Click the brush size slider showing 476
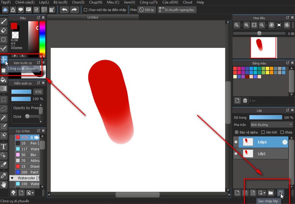Image resolution: width=295 pixels, height=204 pixels. tap(21, 92)
